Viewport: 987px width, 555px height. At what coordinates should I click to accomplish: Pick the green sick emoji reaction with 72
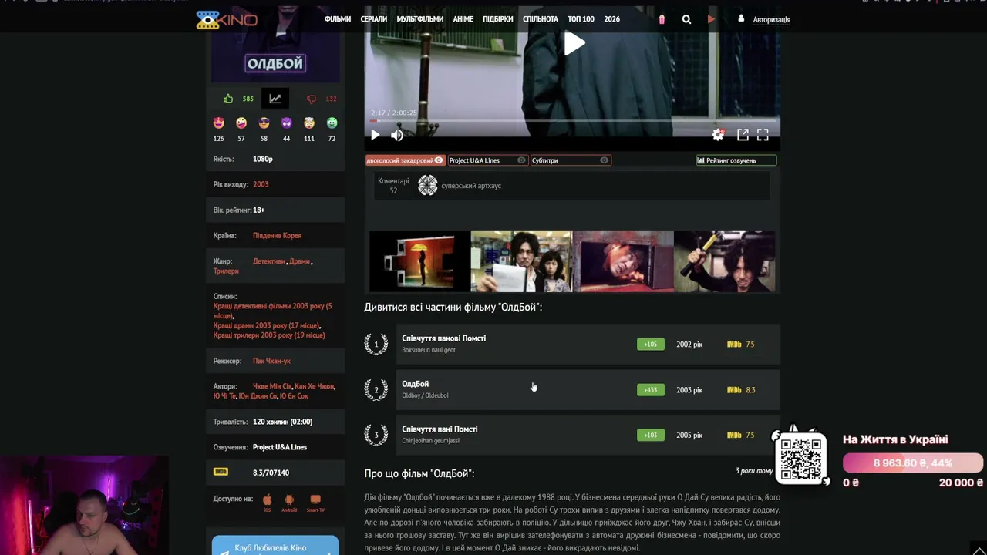[332, 123]
